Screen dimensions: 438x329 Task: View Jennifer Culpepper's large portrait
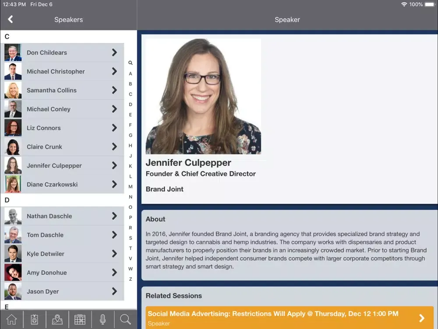click(x=203, y=96)
